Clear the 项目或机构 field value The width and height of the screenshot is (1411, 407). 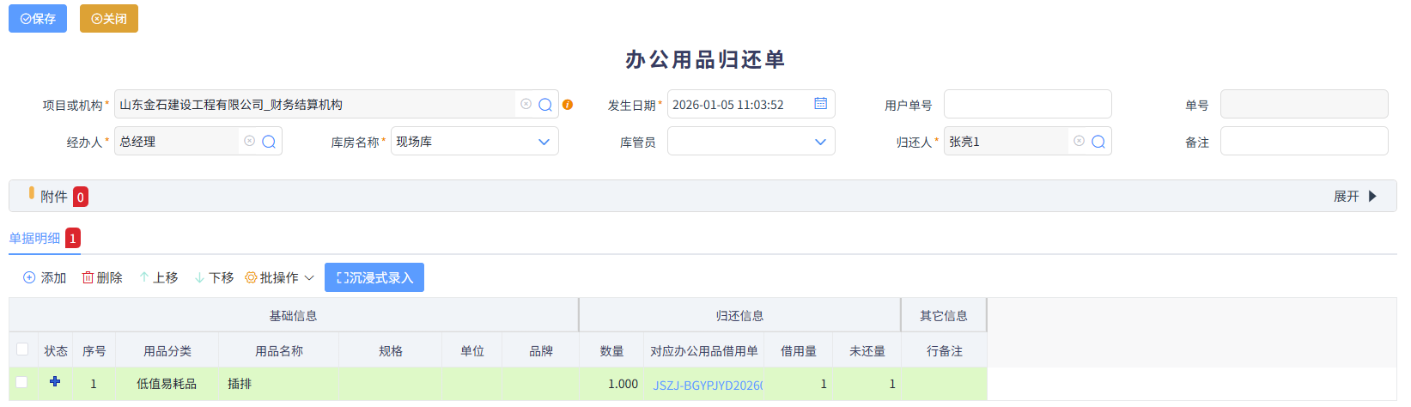coord(526,104)
